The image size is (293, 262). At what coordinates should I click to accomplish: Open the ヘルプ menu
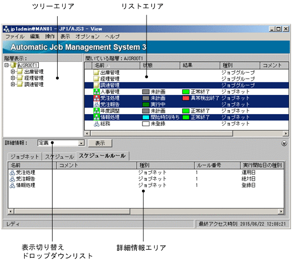click(x=112, y=36)
